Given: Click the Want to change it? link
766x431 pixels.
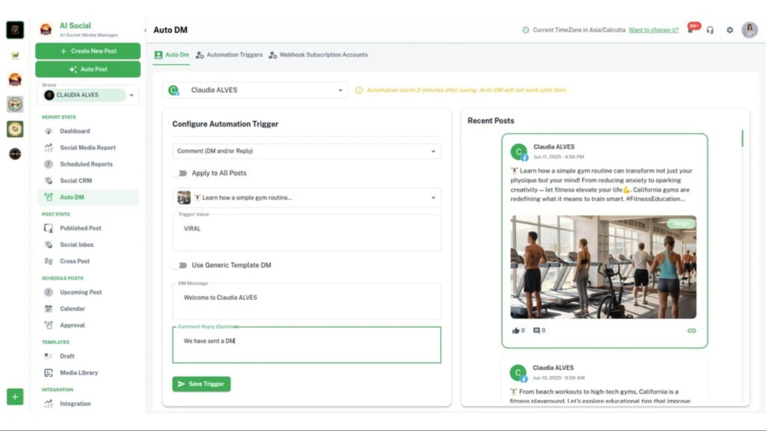Looking at the screenshot, I should tap(653, 30).
